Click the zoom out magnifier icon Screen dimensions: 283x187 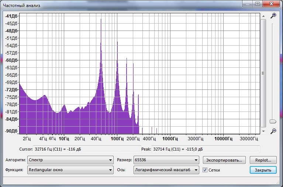click(x=273, y=131)
